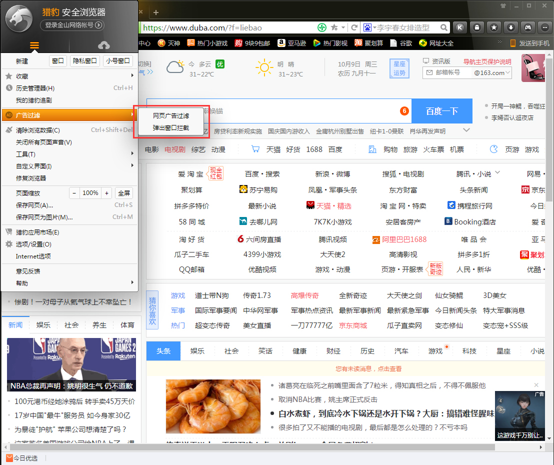The width and height of the screenshot is (554, 465).
Task: Click the 百度一下 search button
Action: pyautogui.click(x=442, y=111)
